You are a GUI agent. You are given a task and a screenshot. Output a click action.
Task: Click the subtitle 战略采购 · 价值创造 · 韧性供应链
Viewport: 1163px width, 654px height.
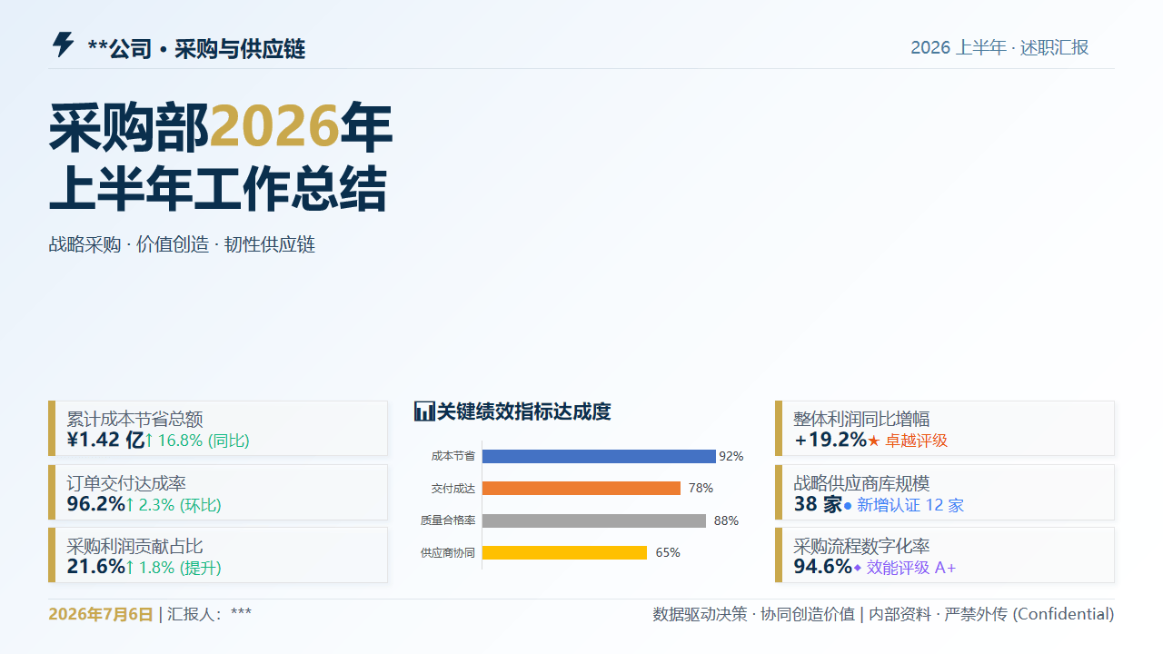(182, 244)
